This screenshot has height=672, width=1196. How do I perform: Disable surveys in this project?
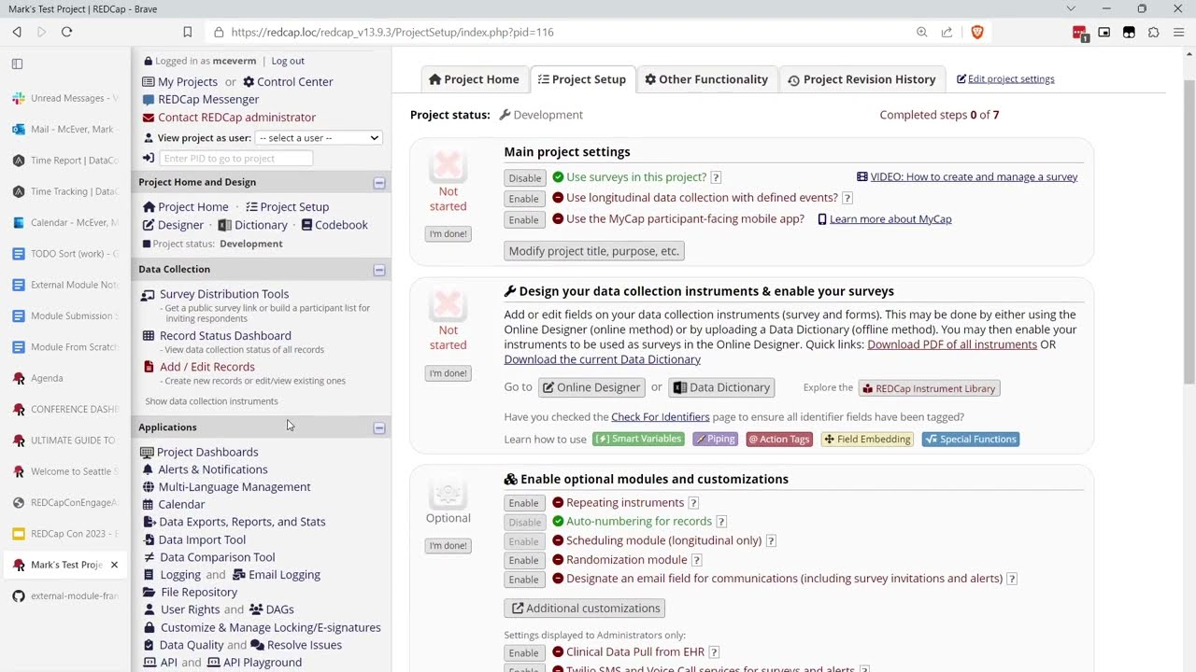[524, 178]
